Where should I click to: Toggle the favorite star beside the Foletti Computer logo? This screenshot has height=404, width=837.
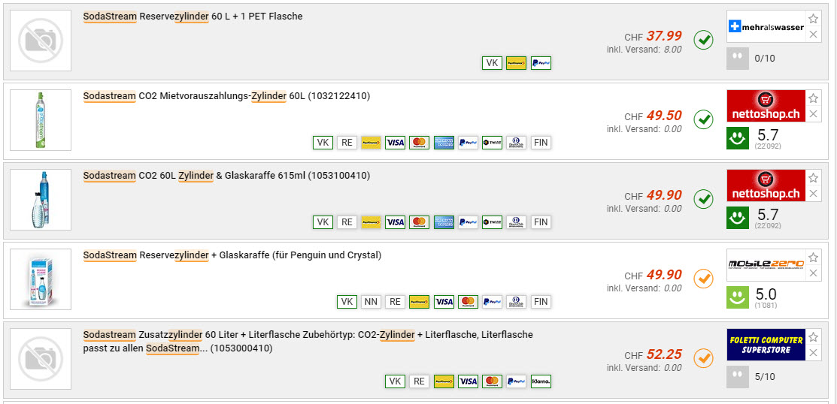(x=813, y=337)
